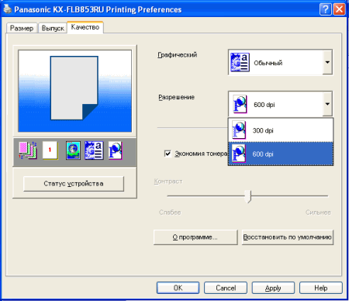This screenshot has height=301, width=349.
Task: Close the Printing Preferences window
Action: click(340, 9)
